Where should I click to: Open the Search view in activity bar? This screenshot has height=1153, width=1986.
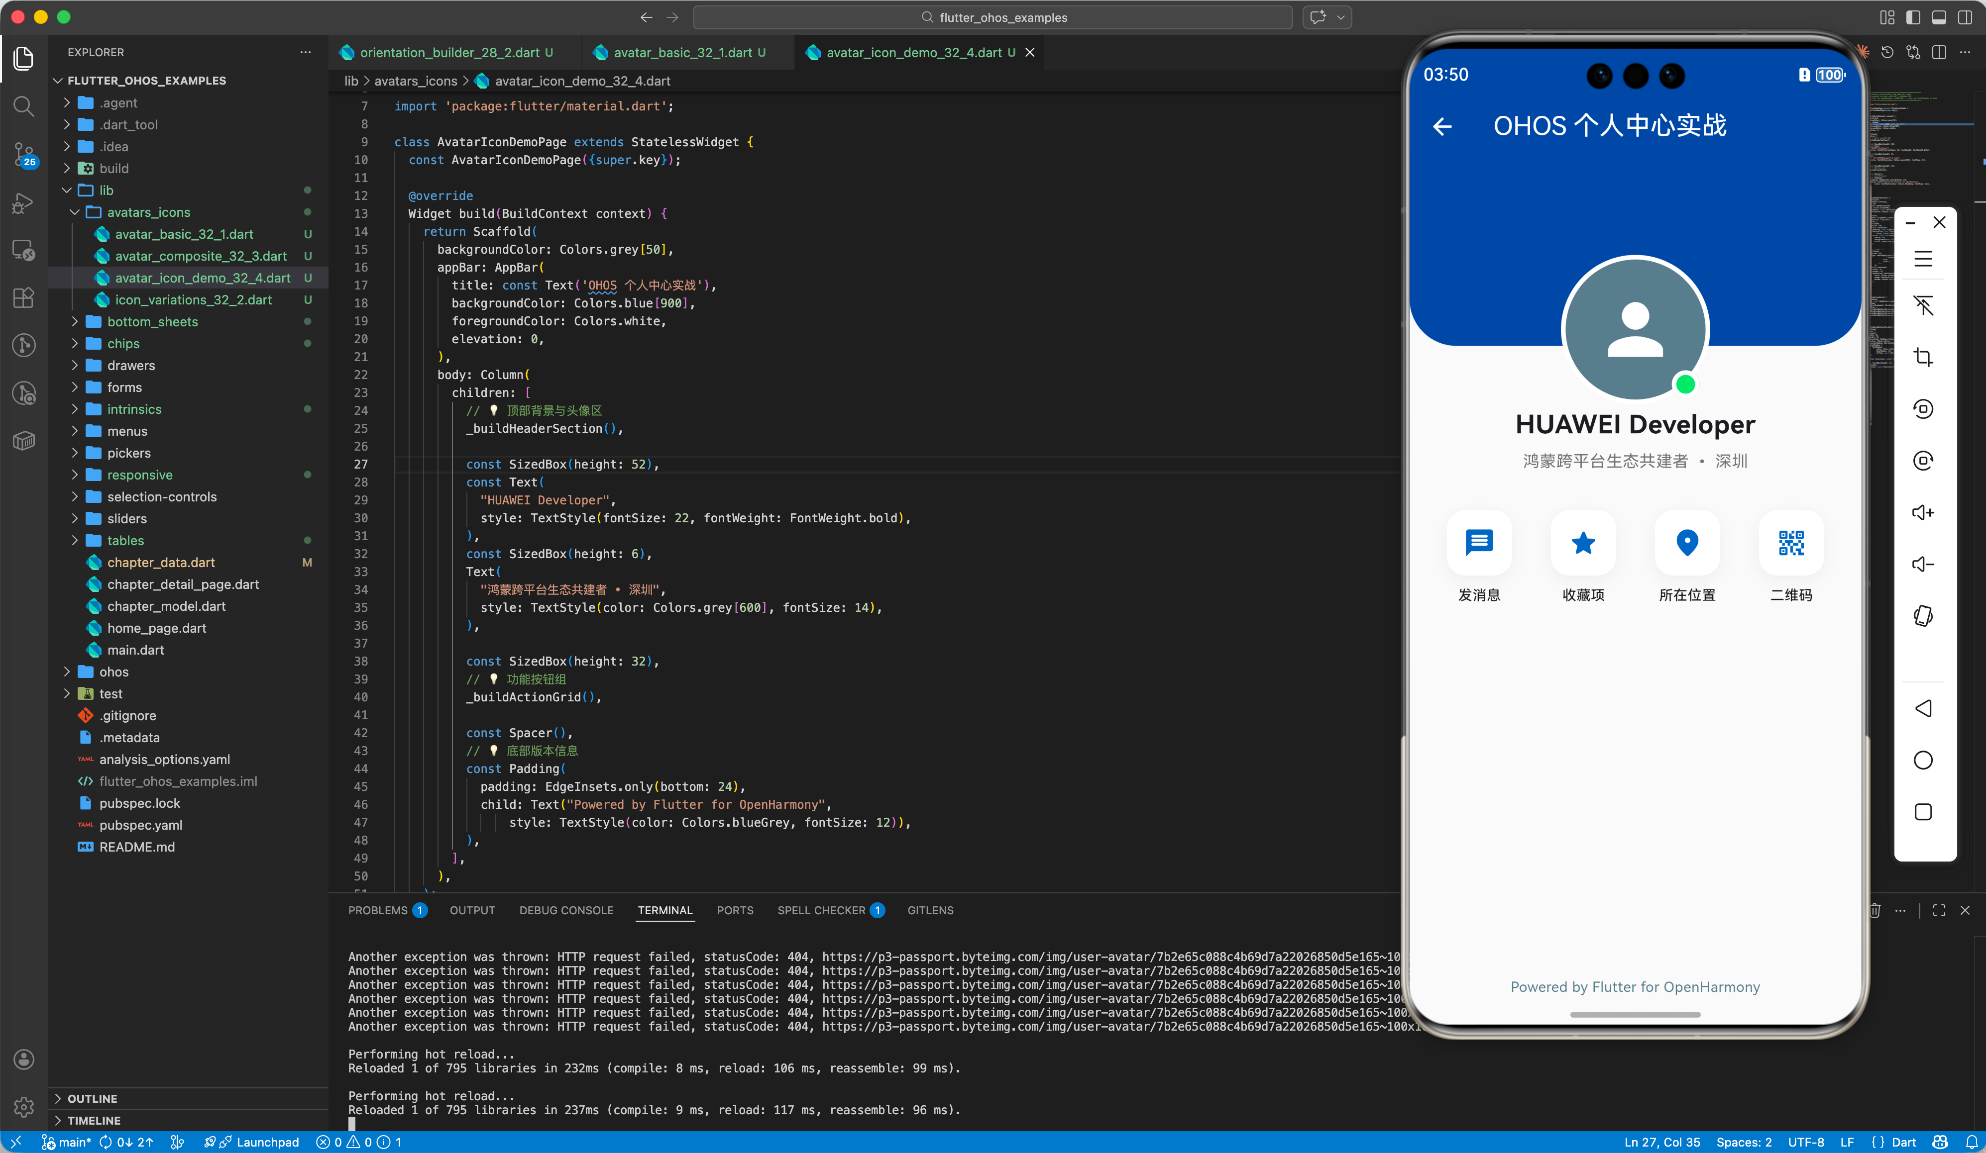pos(24,106)
